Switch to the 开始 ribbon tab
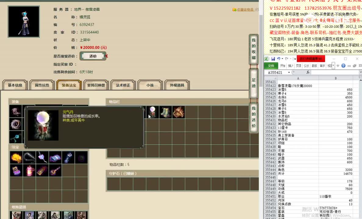Viewport: 362px width, 219px height. click(x=282, y=66)
